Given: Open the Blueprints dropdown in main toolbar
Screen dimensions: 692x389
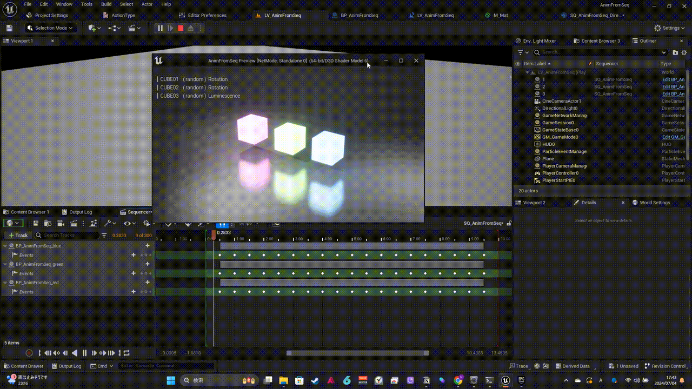Looking at the screenshot, I should (115, 28).
